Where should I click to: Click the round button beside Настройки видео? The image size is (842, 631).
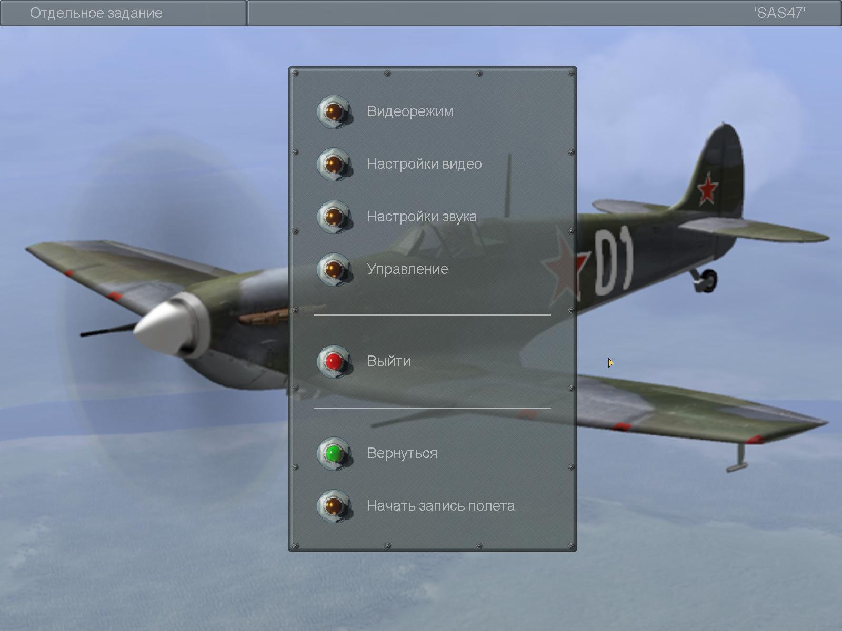[334, 164]
